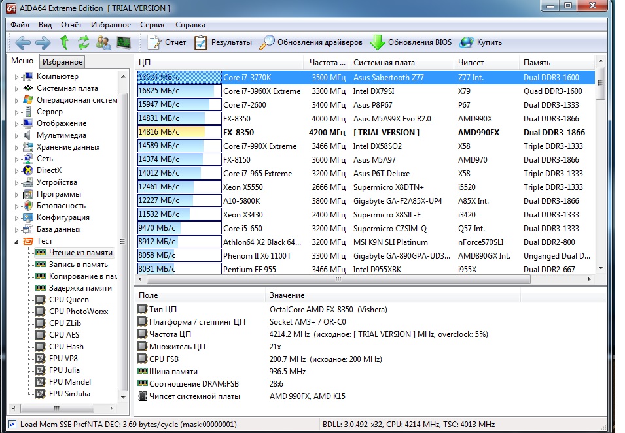Open Обновления BIOS

(411, 42)
